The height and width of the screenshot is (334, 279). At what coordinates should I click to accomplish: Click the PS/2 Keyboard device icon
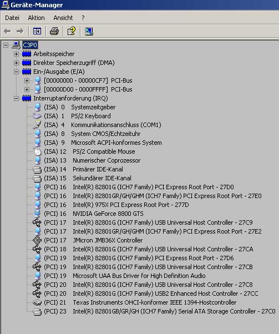tap(37, 116)
